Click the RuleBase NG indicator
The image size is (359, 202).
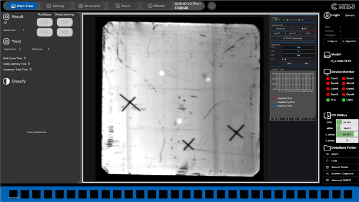click(x=44, y=32)
